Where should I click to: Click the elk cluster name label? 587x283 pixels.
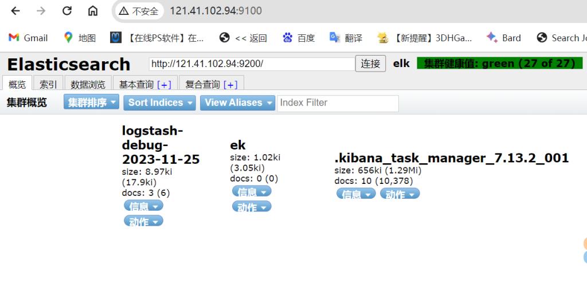[401, 64]
